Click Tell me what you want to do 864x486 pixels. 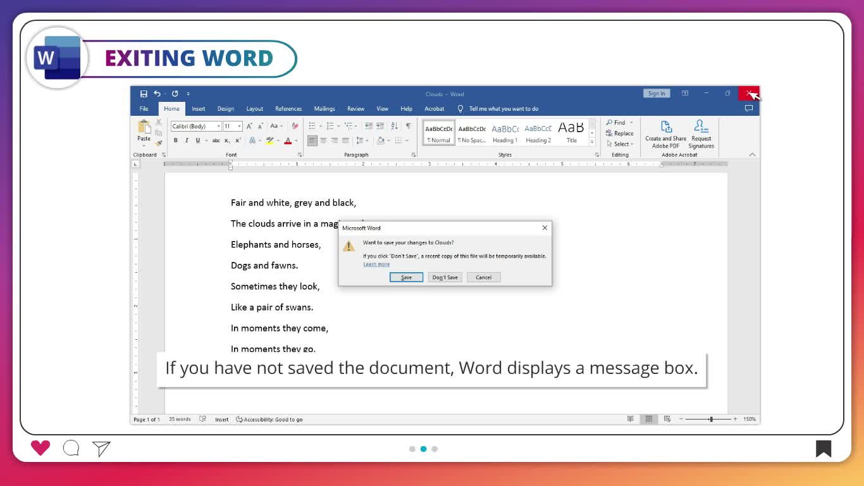(503, 109)
